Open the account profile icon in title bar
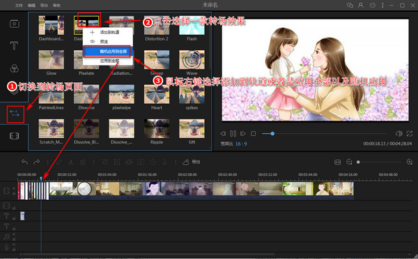 coord(361,5)
